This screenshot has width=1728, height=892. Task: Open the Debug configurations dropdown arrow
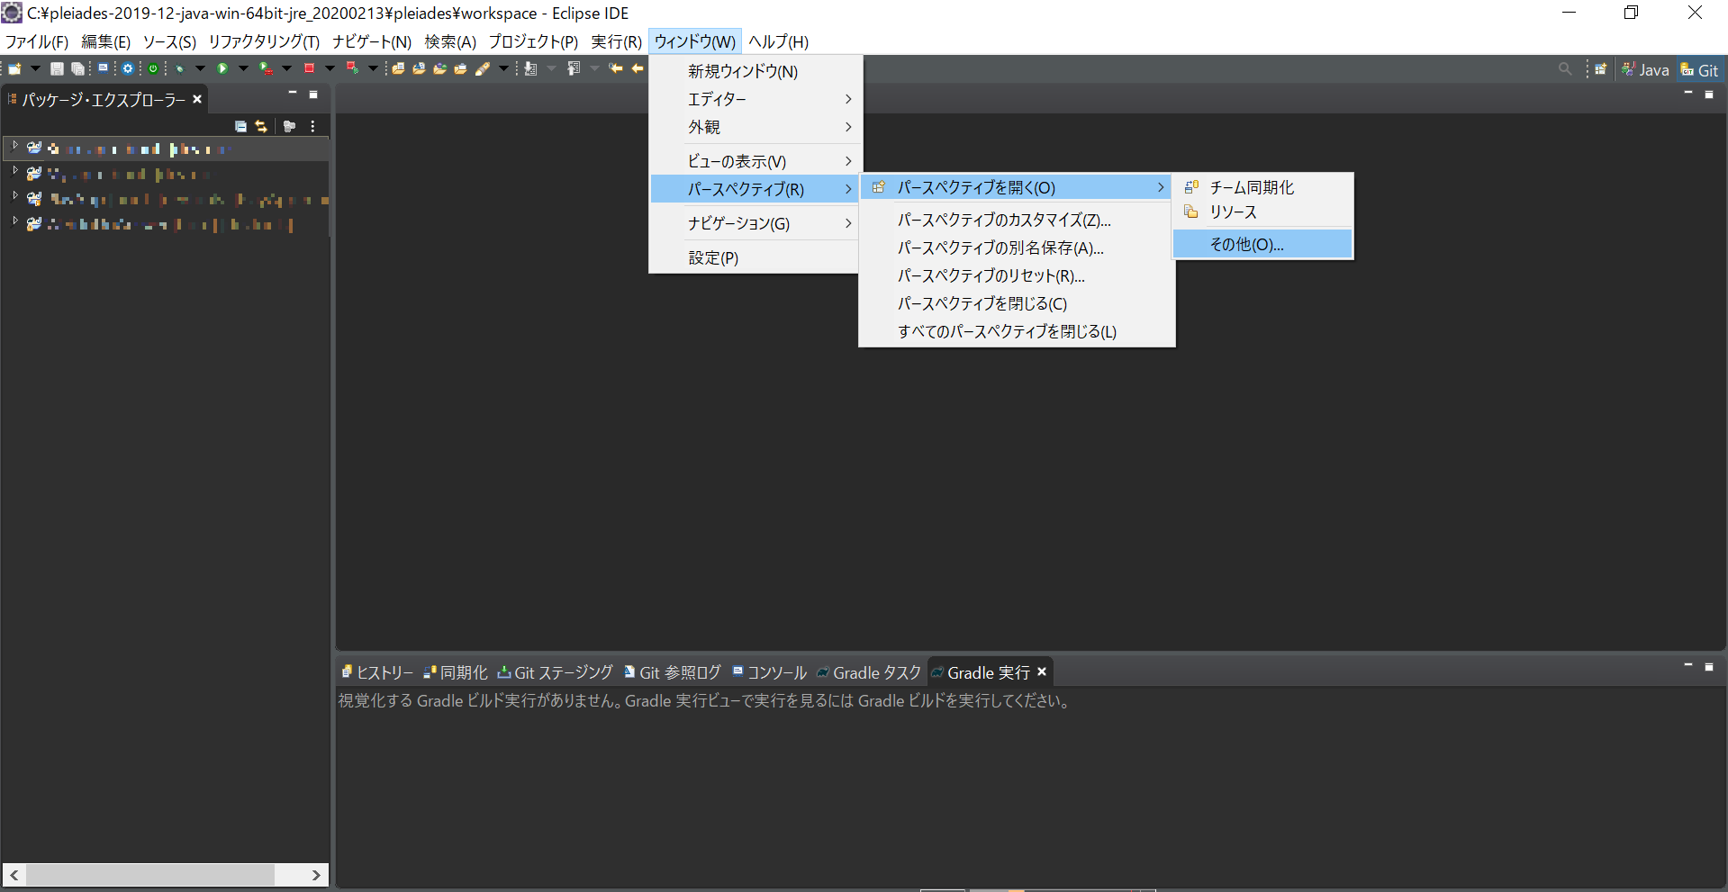pyautogui.click(x=200, y=68)
